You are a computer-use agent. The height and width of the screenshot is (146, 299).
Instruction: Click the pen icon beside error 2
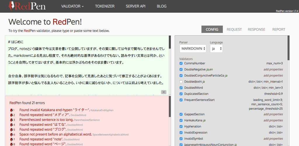click(12, 115)
